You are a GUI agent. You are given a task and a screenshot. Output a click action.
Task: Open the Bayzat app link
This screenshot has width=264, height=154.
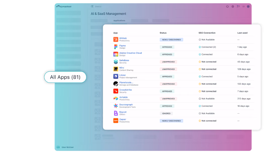(123, 112)
